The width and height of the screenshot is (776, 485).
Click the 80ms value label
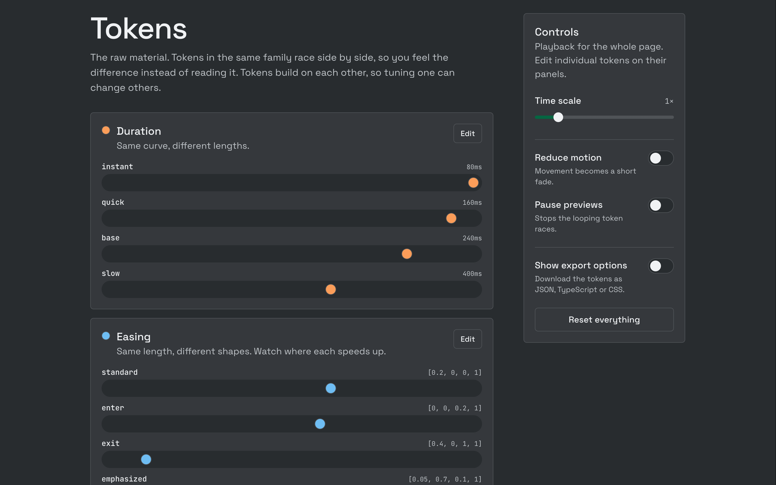tap(474, 167)
